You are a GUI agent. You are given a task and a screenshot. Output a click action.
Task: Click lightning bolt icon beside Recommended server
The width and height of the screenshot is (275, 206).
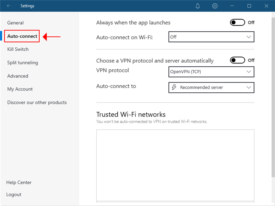[x=174, y=88]
